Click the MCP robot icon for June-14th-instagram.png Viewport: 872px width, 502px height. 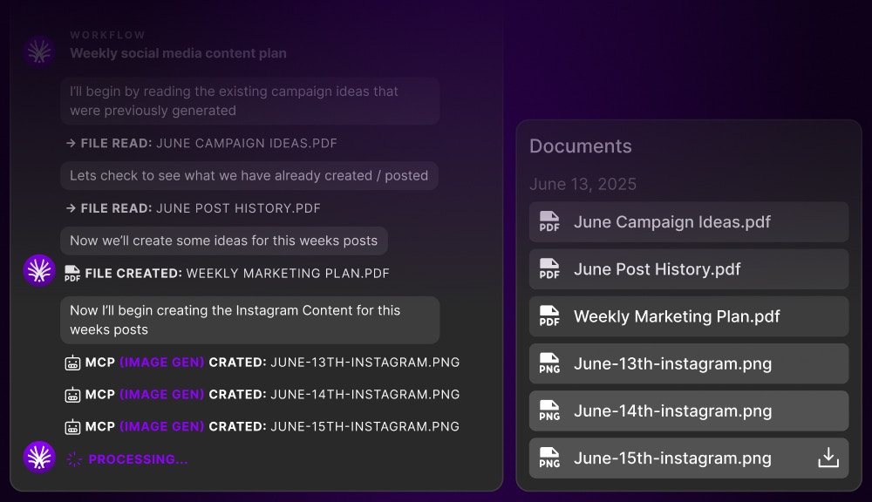point(72,394)
